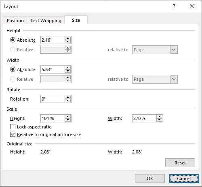This screenshot has width=202, height=187.
Task: Increase rotation angle with up arrow
Action: pyautogui.click(x=67, y=97)
